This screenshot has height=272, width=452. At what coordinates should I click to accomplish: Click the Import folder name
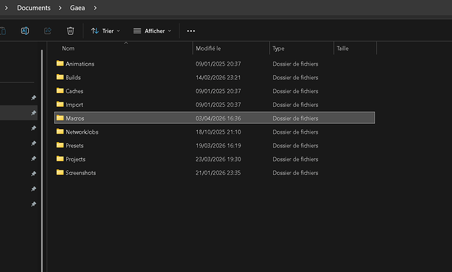tap(75, 105)
